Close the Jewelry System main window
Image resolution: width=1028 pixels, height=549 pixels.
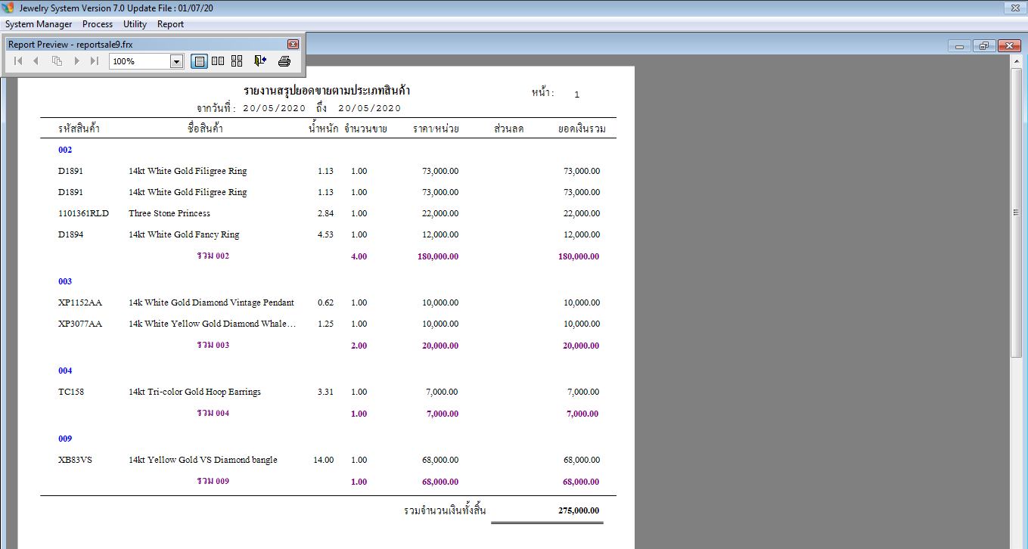[1014, 8]
